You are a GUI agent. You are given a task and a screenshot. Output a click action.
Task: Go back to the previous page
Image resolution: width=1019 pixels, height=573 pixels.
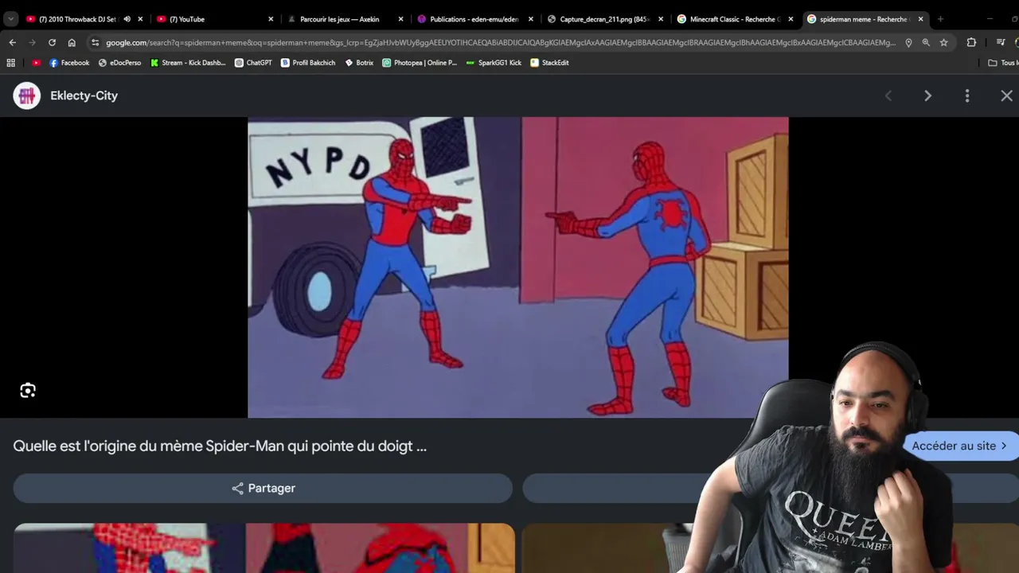(12, 42)
